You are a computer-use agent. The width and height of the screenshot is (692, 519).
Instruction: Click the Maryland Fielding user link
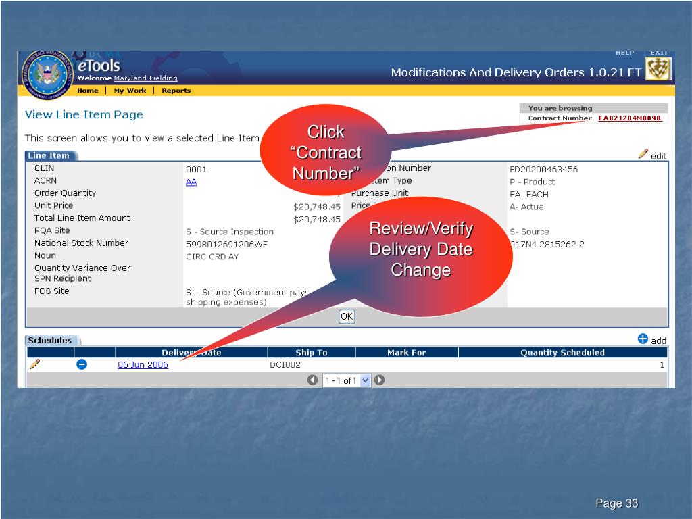[145, 78]
